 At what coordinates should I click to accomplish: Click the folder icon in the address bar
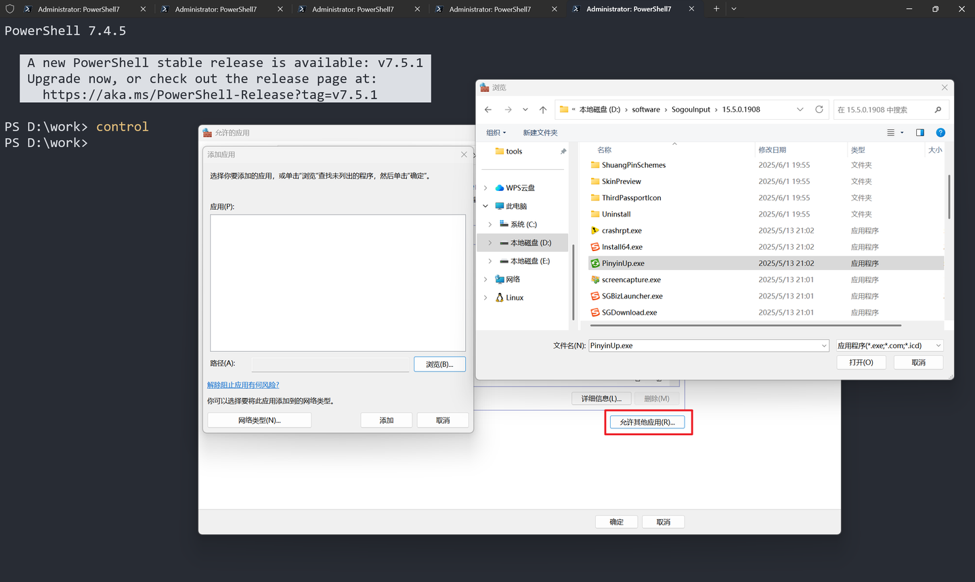click(x=564, y=110)
